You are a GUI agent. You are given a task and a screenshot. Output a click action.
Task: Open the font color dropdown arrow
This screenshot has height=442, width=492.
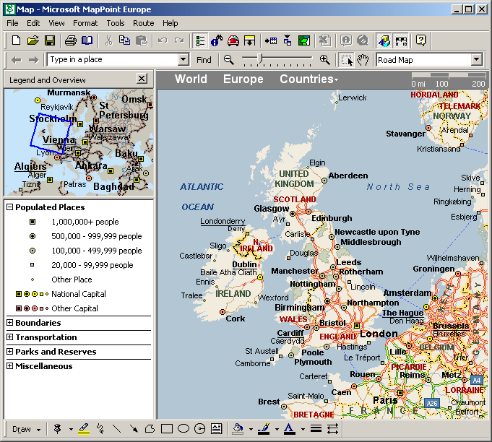303,429
